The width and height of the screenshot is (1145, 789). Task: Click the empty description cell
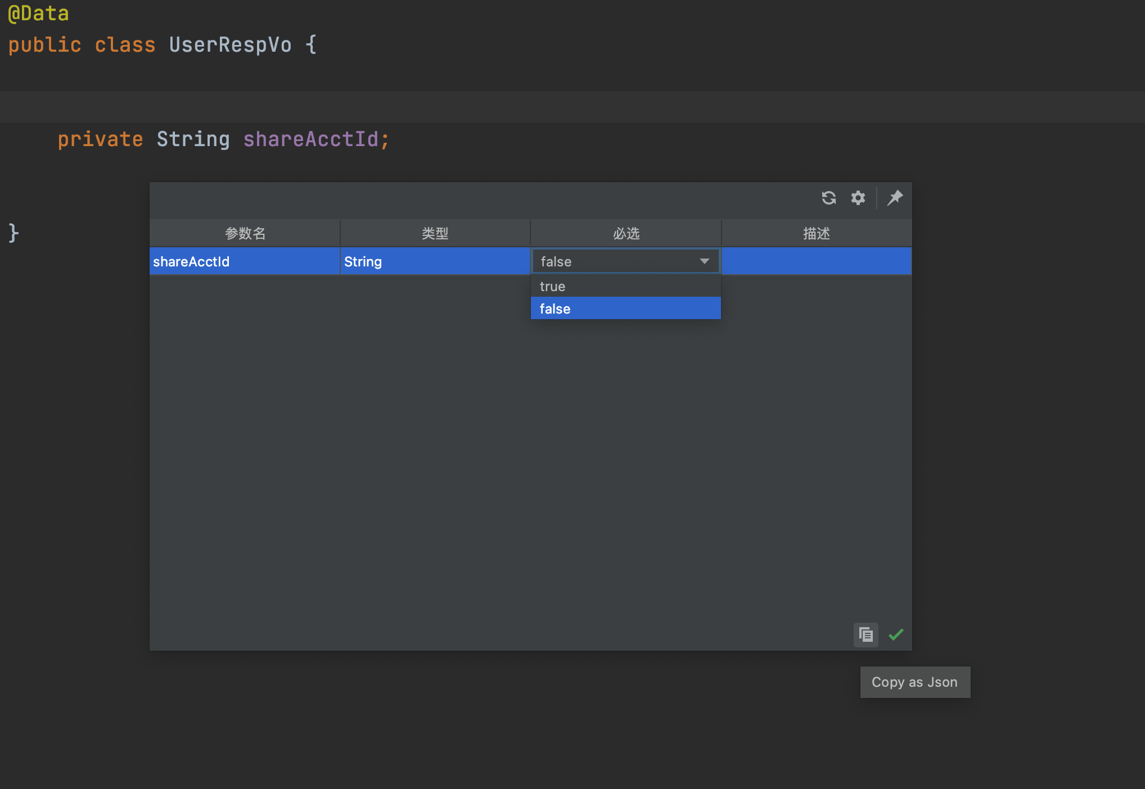click(x=816, y=261)
